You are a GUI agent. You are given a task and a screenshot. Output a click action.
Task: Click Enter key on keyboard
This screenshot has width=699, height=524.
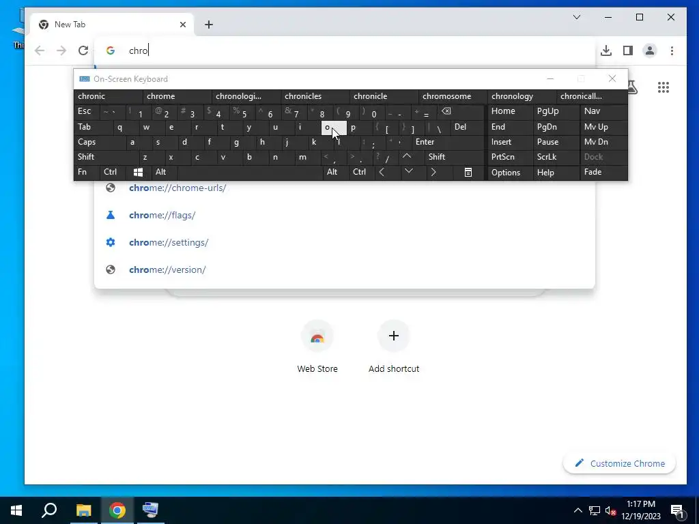[x=448, y=142]
